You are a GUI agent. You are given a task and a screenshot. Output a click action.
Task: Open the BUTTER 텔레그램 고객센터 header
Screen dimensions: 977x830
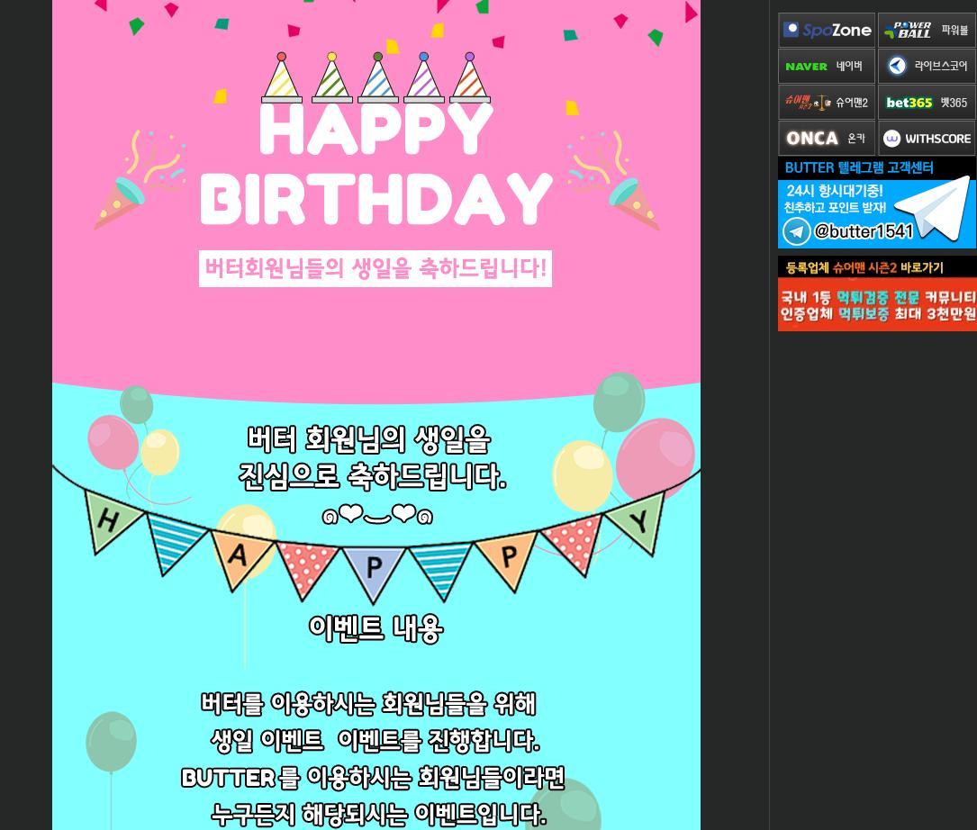[x=858, y=168]
